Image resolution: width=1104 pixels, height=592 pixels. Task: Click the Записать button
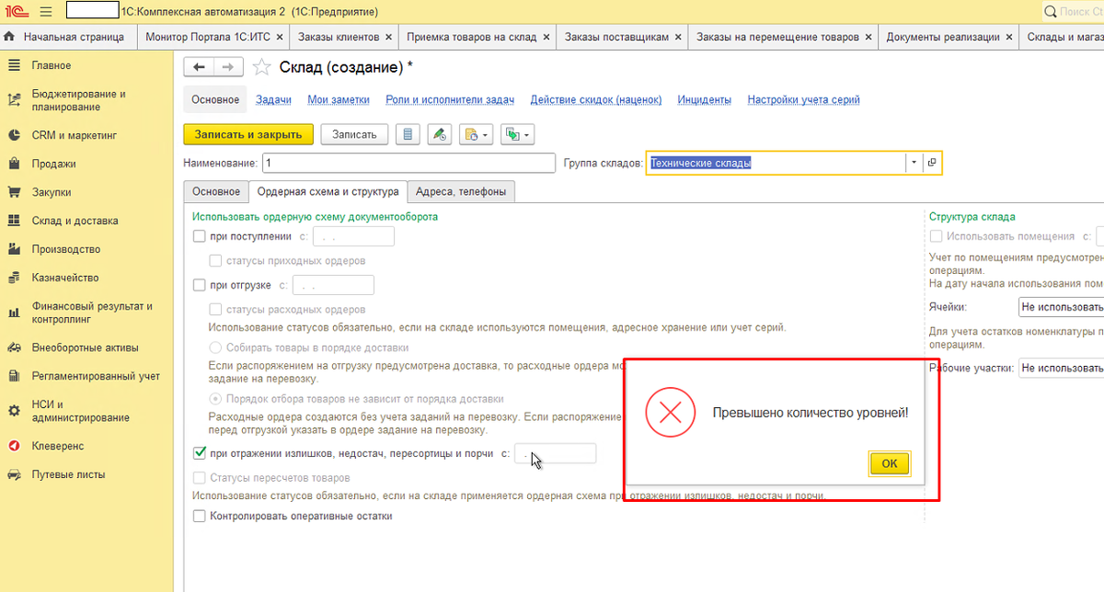pos(354,134)
